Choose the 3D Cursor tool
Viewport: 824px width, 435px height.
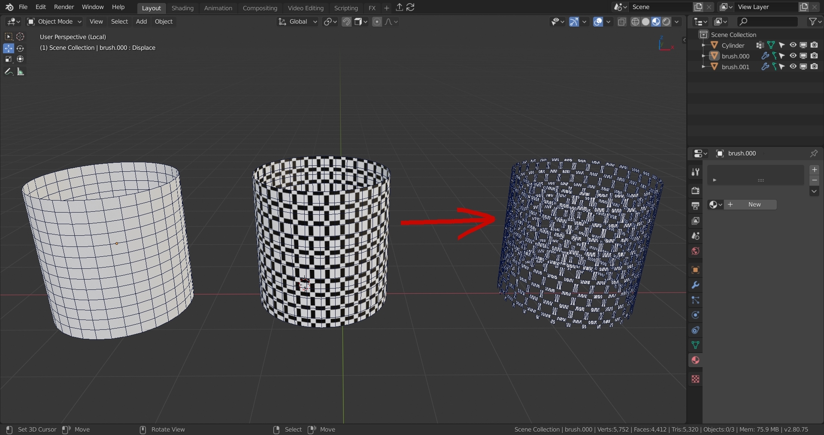[x=20, y=37]
